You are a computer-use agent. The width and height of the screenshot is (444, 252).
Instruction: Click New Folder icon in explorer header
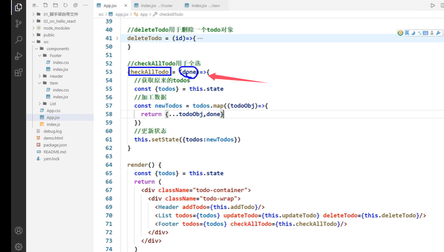tap(56, 5)
